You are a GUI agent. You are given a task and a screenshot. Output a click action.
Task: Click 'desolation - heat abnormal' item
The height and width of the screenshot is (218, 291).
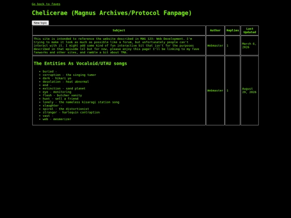66,82
